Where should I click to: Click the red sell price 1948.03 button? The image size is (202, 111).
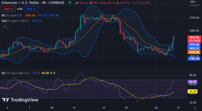click(x=8, y=9)
